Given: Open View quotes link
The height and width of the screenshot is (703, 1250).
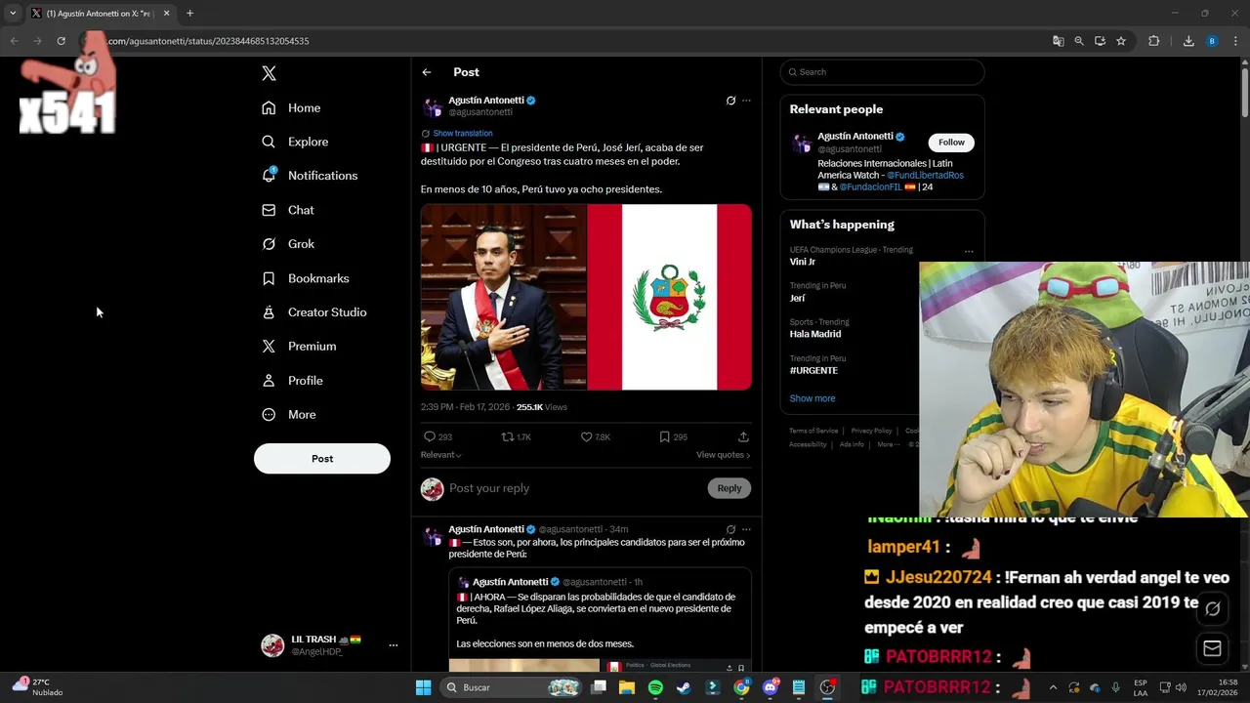Looking at the screenshot, I should 724,455.
